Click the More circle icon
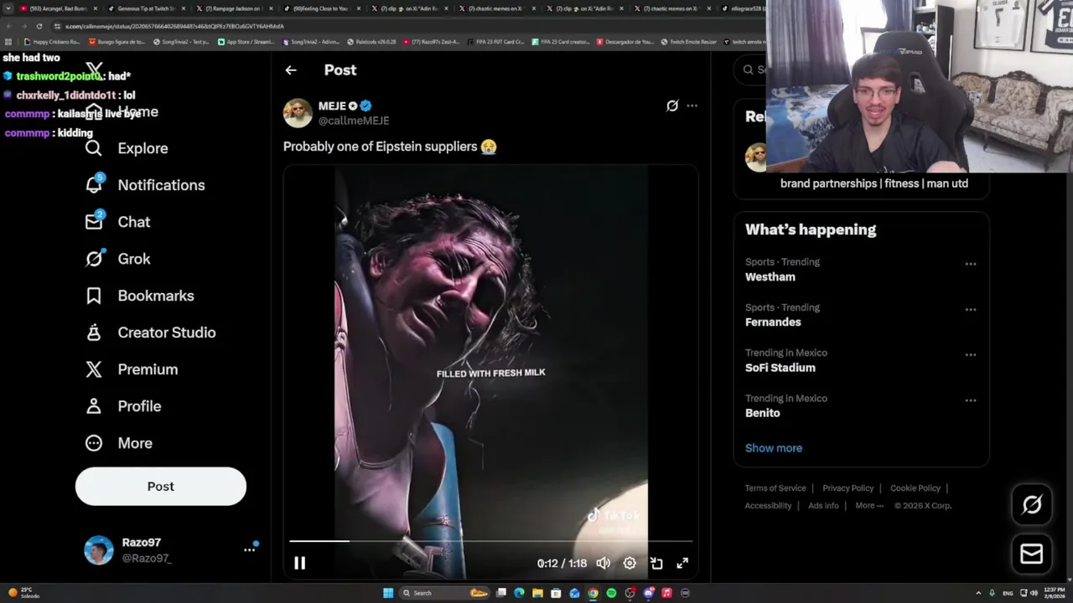1073x603 pixels. [94, 443]
